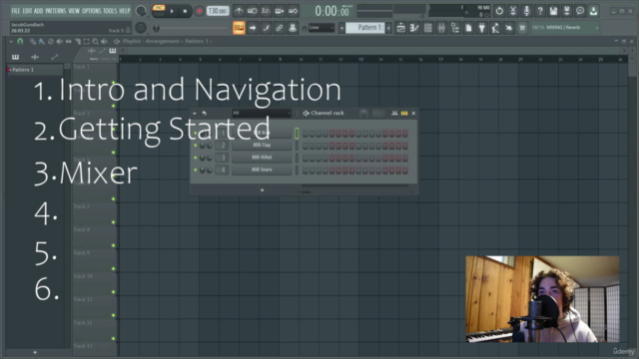This screenshot has height=359, width=639.
Task: Open pattern options arrow left of Pattern 1
Action: click(341, 28)
